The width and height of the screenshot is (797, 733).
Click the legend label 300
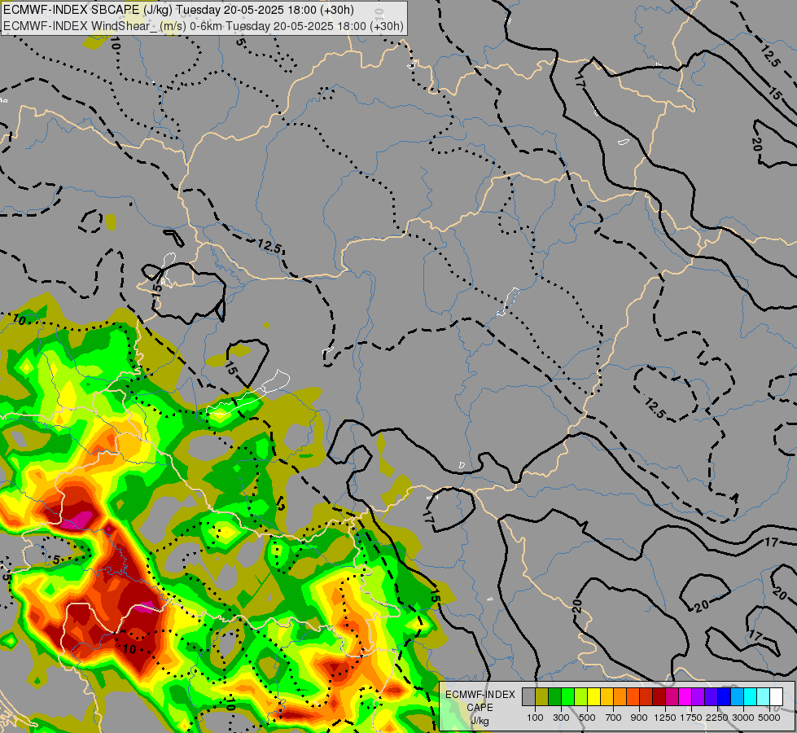tap(561, 718)
